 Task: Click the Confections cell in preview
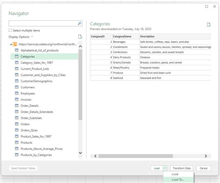click(x=126, y=52)
